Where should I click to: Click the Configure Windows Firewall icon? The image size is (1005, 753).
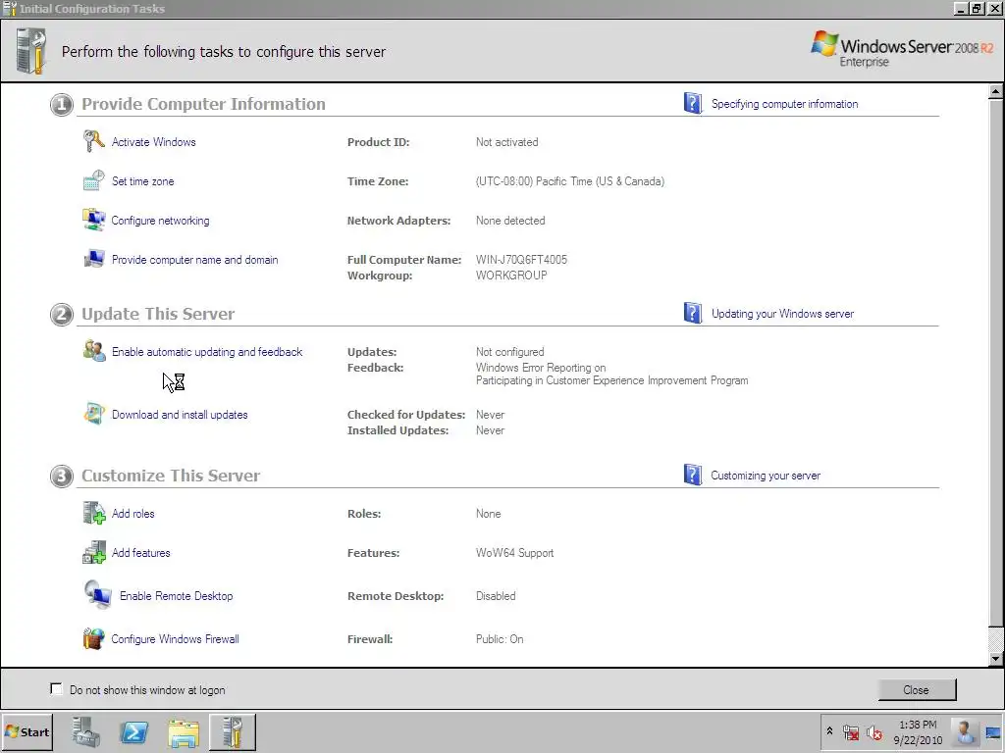[93, 638]
